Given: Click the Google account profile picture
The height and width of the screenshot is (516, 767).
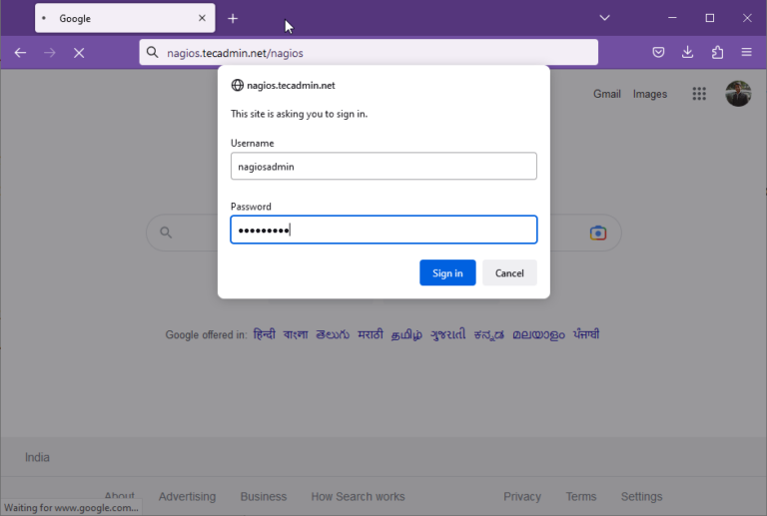Looking at the screenshot, I should coord(738,94).
